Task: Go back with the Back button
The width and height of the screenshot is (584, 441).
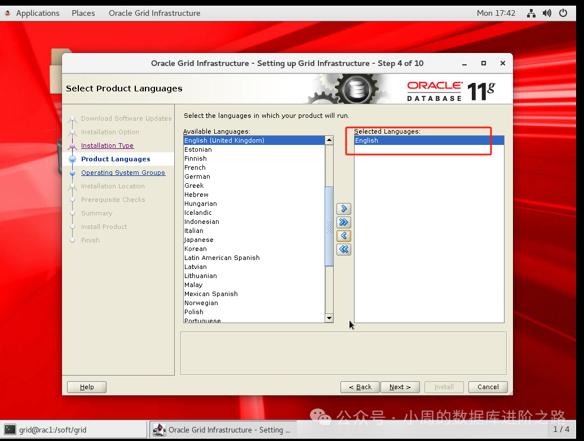Action: pos(360,387)
